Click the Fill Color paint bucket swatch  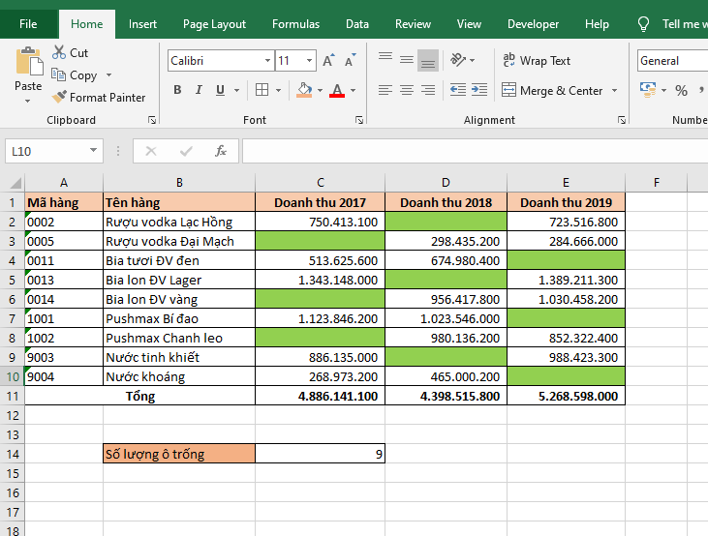[x=304, y=90]
